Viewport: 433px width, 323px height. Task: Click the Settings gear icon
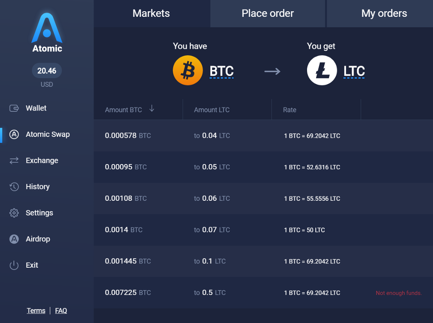point(14,213)
